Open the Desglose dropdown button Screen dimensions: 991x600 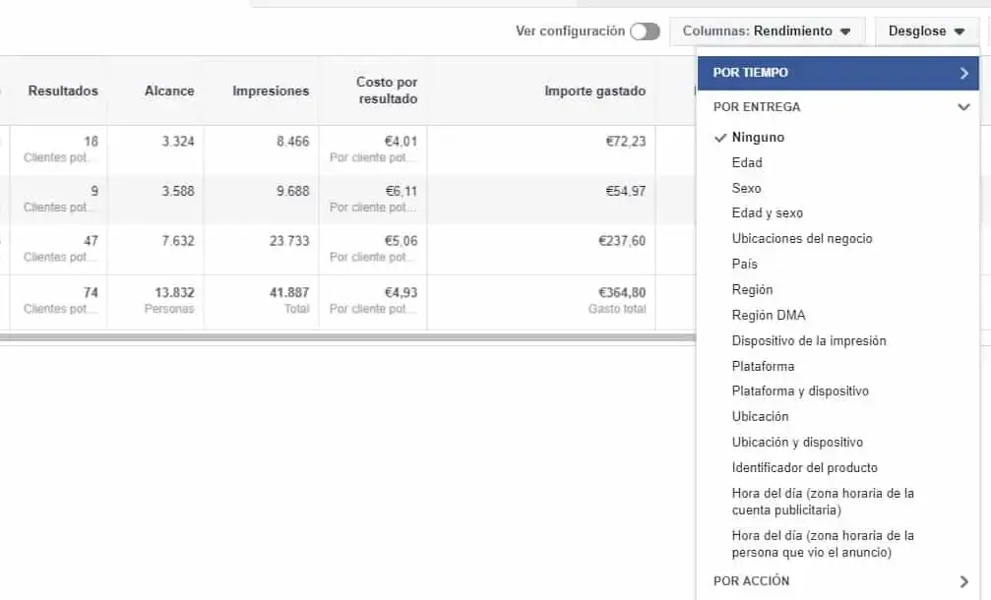coord(925,31)
